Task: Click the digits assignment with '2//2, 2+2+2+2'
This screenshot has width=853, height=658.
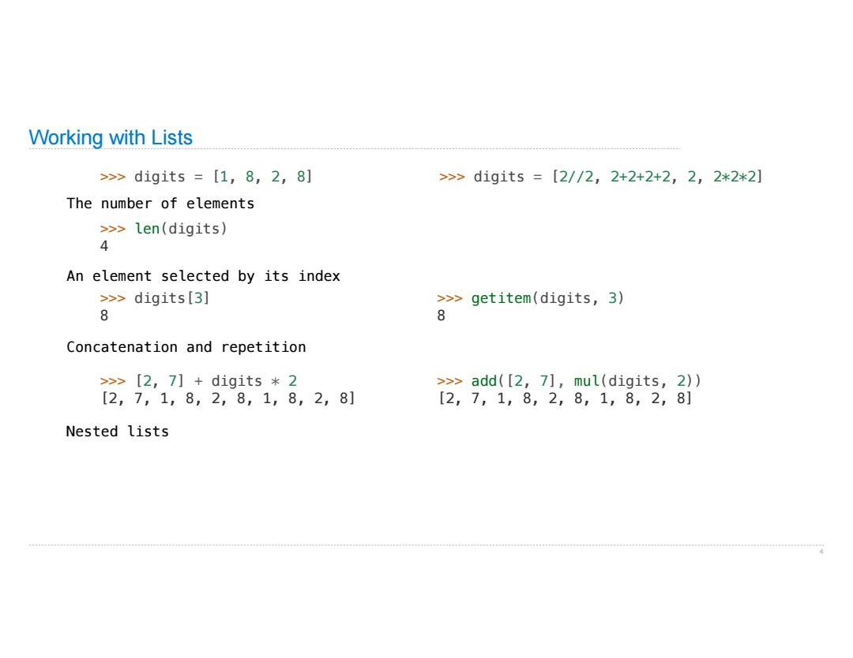Action: click(x=618, y=177)
